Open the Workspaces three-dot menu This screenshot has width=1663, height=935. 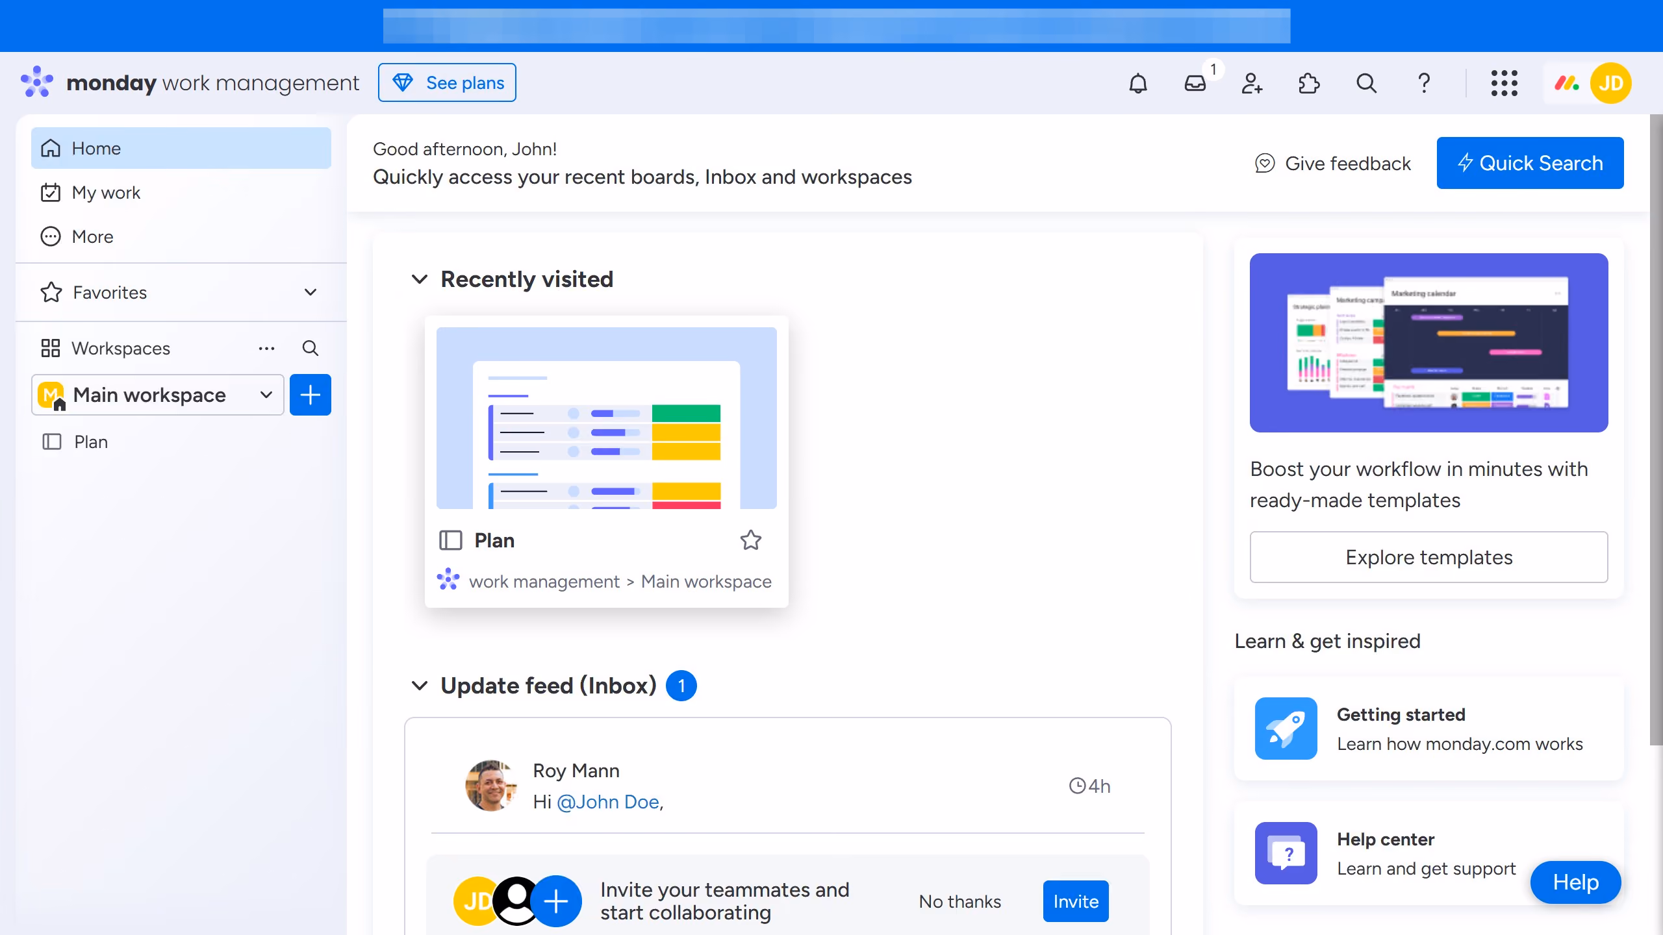(266, 348)
